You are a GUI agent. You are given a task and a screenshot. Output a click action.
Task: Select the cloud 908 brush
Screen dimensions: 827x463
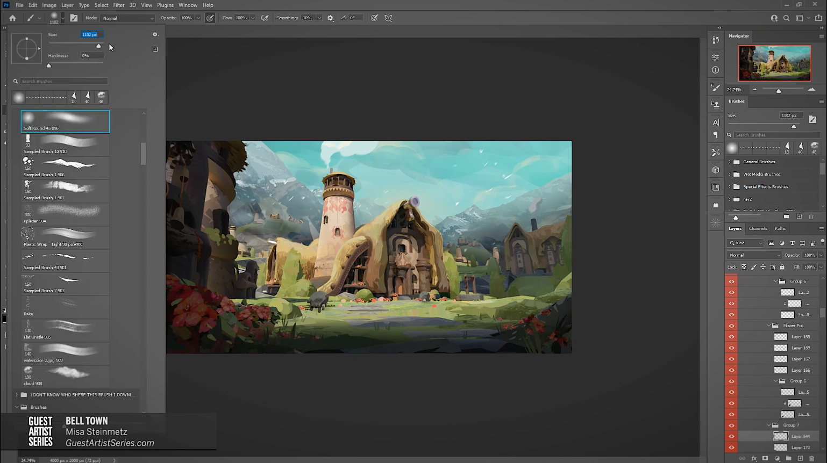65,377
